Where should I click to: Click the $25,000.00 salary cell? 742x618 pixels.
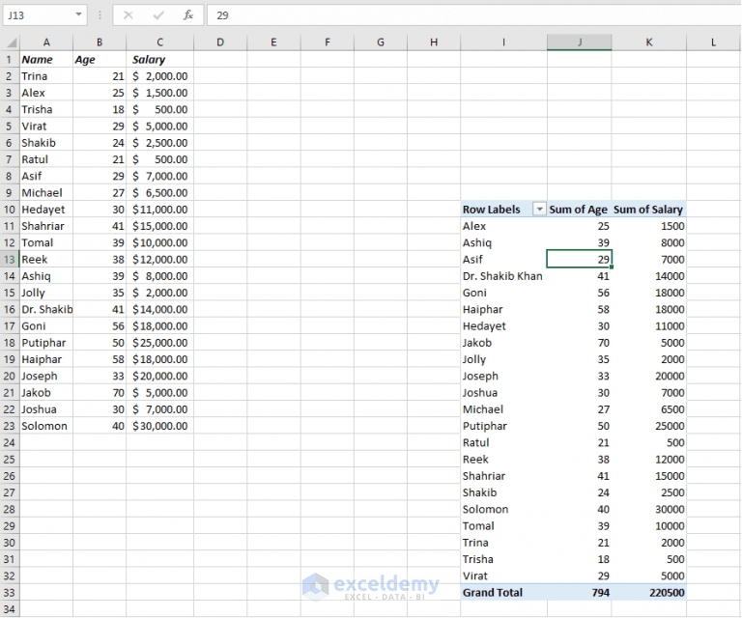pyautogui.click(x=160, y=343)
